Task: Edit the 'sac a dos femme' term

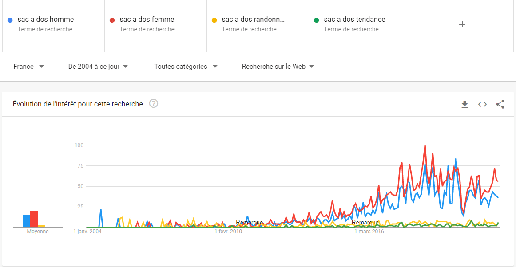Action: [x=147, y=20]
